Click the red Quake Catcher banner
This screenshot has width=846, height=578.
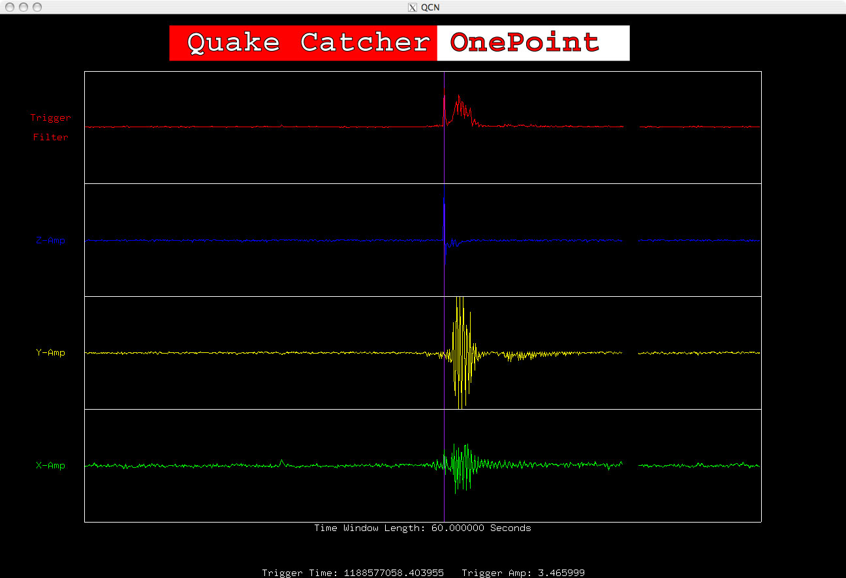[303, 43]
